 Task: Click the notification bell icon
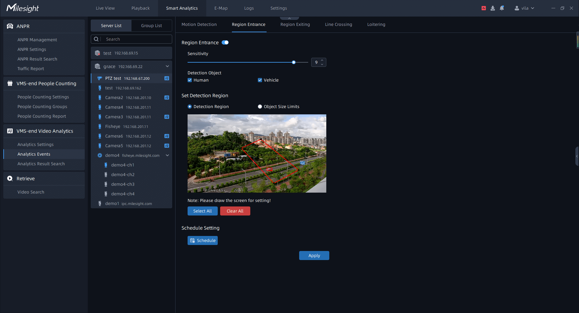(502, 8)
